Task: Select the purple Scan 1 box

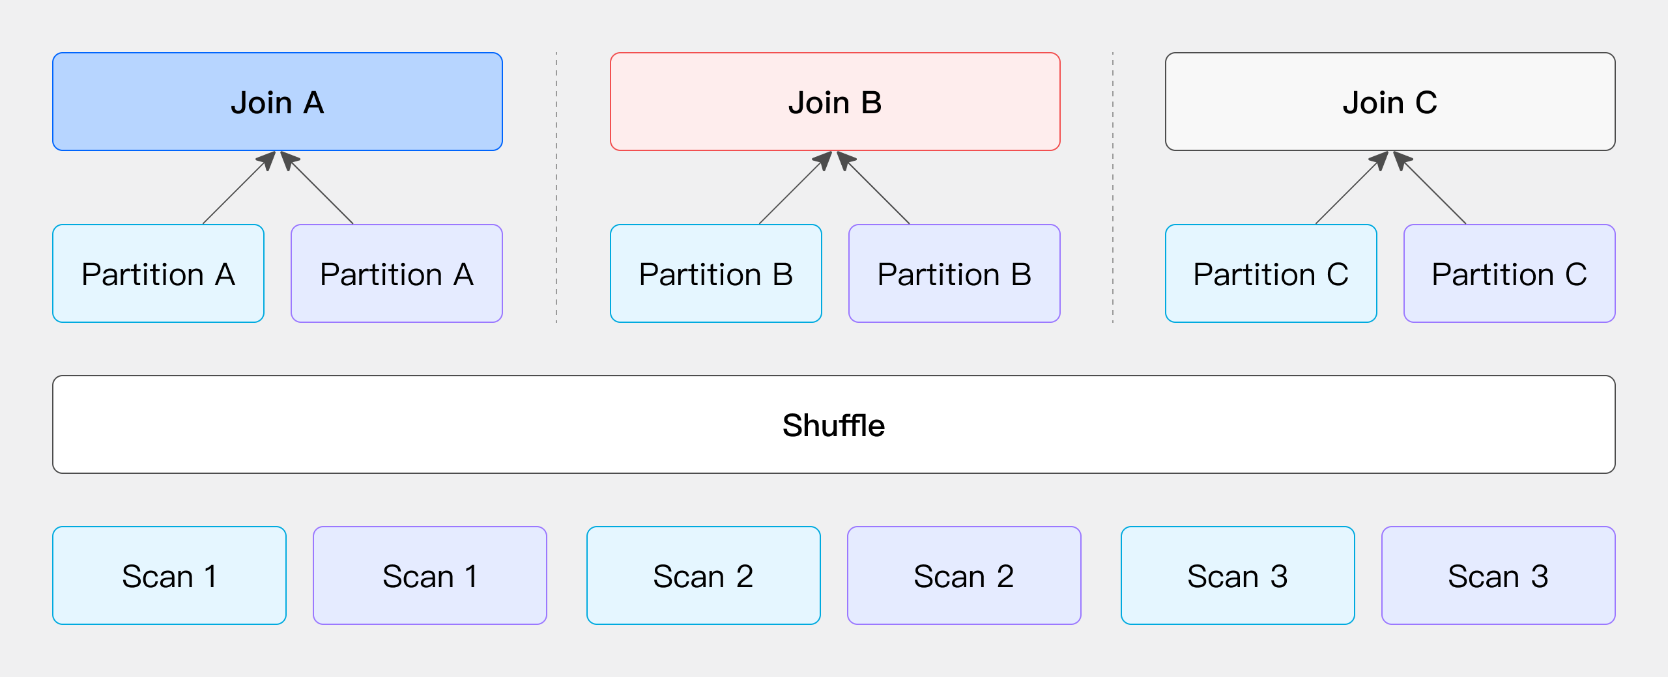Action: point(430,575)
